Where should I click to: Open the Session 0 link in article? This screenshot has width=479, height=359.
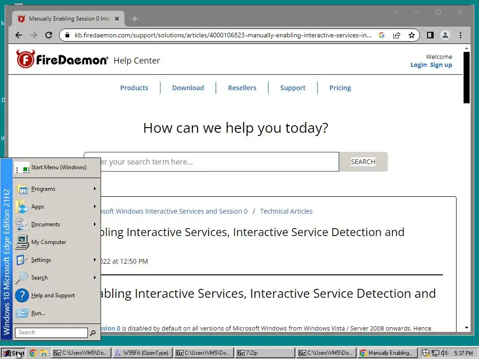(110, 329)
